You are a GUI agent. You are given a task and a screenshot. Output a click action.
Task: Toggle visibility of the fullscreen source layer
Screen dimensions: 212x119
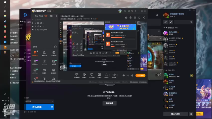pyautogui.click(x=33, y=23)
